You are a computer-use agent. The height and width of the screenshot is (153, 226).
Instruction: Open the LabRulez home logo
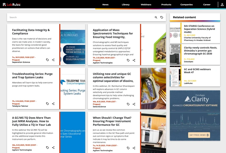tap(12, 4)
